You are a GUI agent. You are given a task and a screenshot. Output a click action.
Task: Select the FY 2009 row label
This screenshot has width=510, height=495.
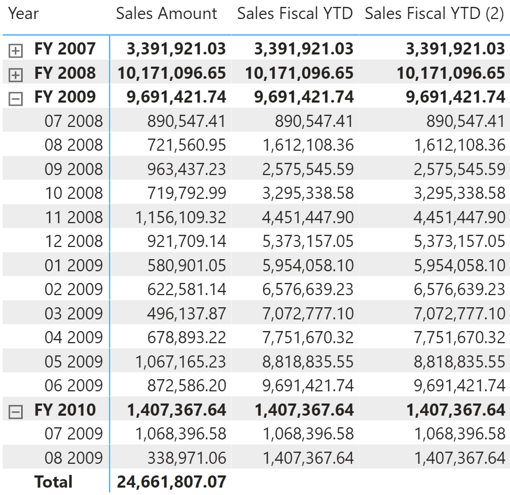pyautogui.click(x=65, y=97)
